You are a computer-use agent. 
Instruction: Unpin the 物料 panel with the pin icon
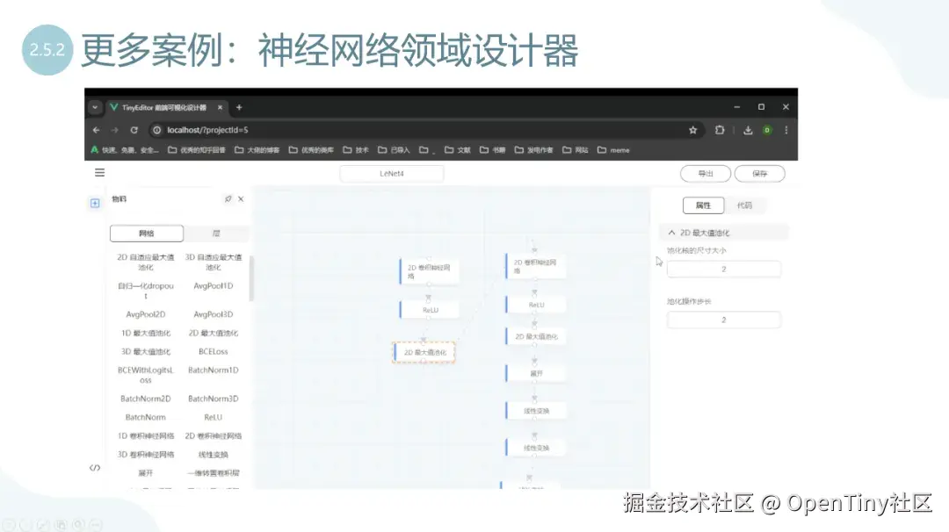(228, 198)
